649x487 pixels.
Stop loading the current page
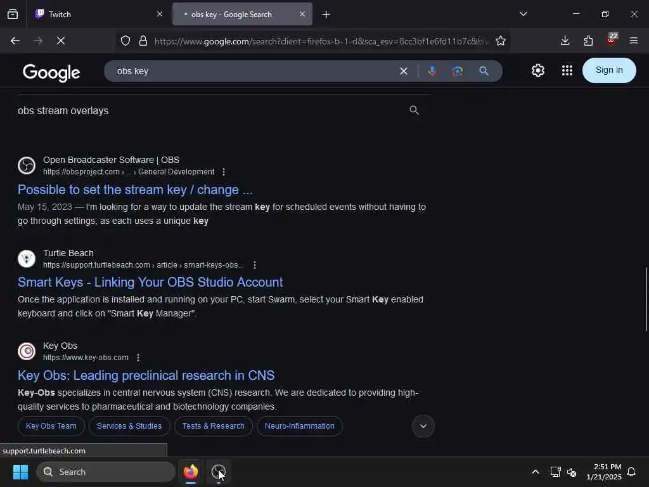click(x=61, y=41)
